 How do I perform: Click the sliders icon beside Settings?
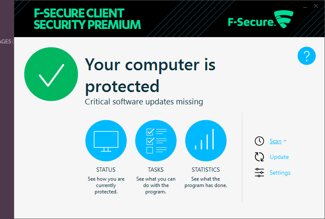click(x=259, y=173)
